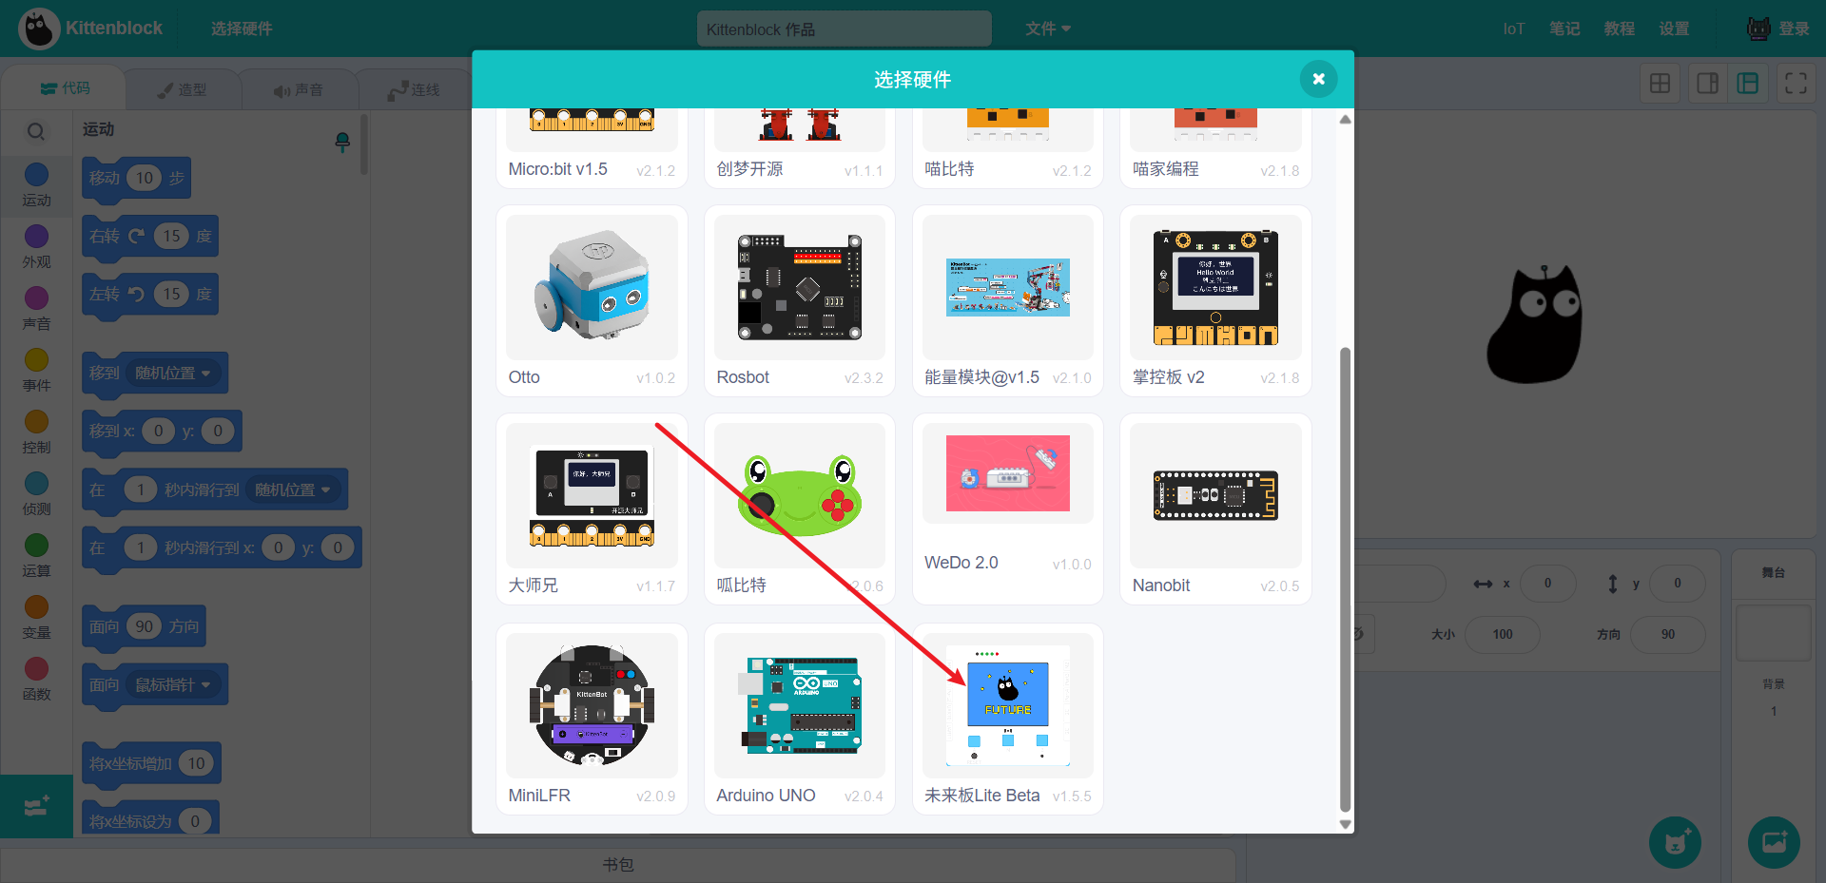1826x883 pixels.
Task: Open the 设置 settings menu
Action: (x=1674, y=29)
